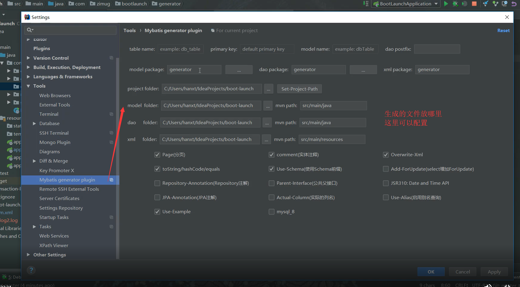Expand Build, Execution, Deployment node
This screenshot has height=287, width=520.
pyautogui.click(x=28, y=67)
